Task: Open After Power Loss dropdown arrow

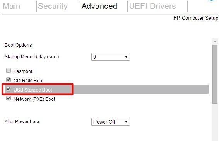Action: click(x=126, y=122)
